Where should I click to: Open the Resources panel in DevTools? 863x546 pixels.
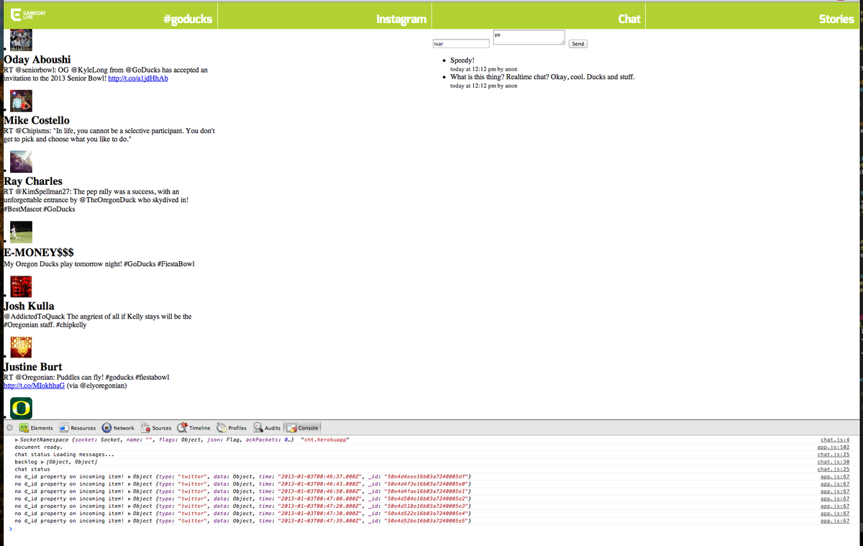pos(78,428)
